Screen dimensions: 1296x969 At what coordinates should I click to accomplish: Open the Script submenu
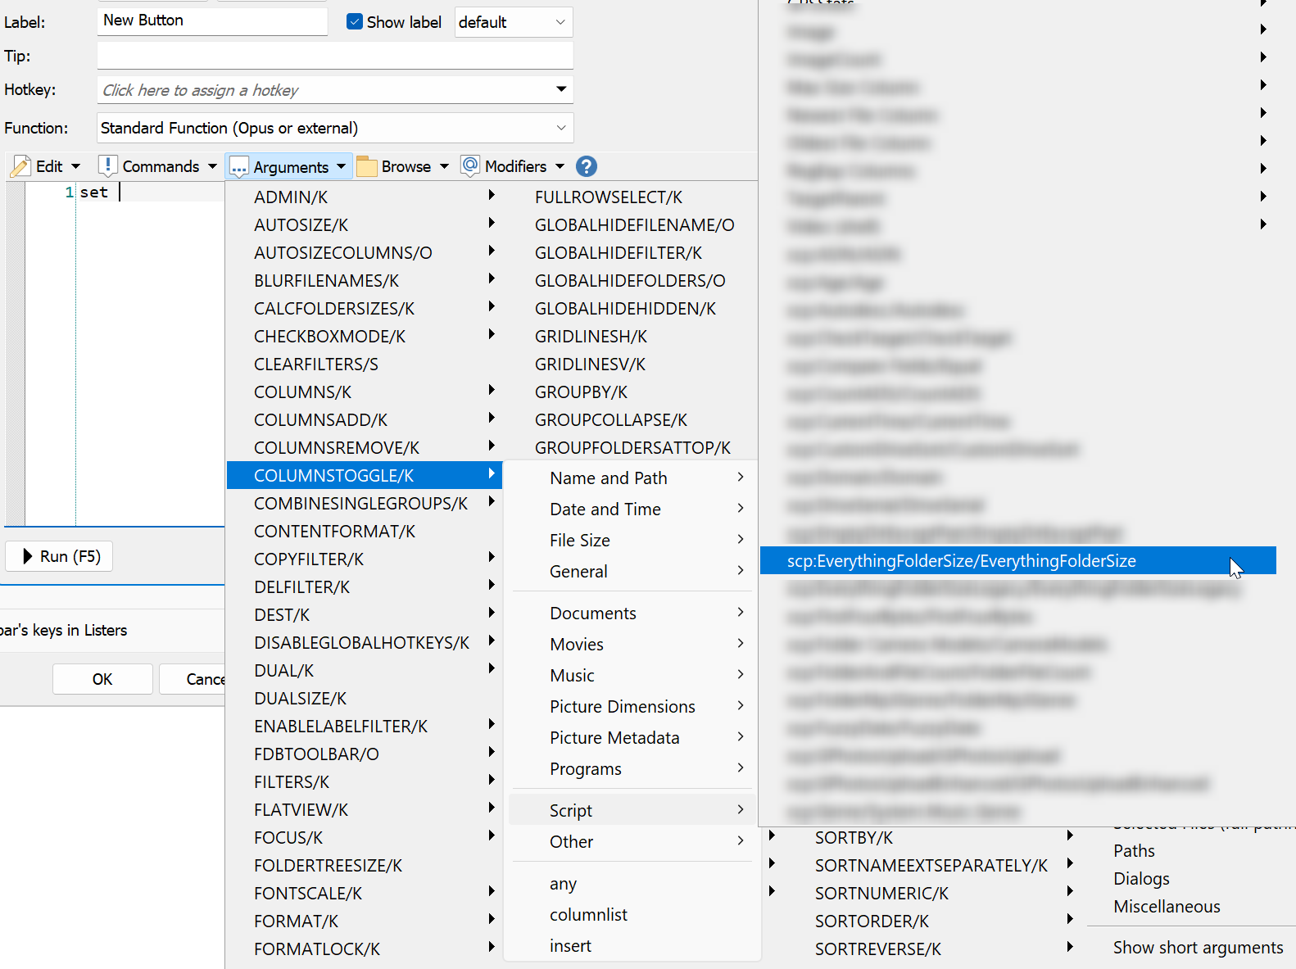pyautogui.click(x=632, y=810)
